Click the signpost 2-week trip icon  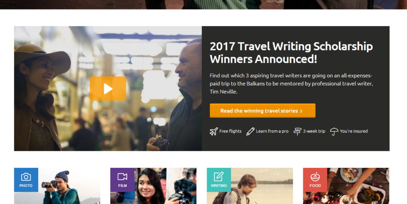tap(297, 131)
